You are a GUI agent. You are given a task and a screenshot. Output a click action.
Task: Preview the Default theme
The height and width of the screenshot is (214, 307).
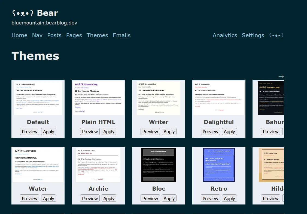pos(30,132)
